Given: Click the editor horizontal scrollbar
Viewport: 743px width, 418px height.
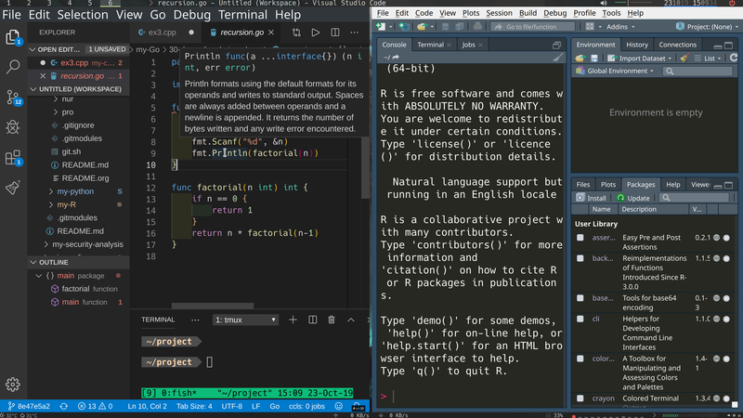Looking at the screenshot, I should 213,307.
